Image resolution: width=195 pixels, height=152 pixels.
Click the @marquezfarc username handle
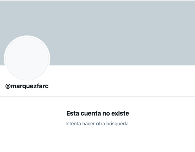point(27,86)
